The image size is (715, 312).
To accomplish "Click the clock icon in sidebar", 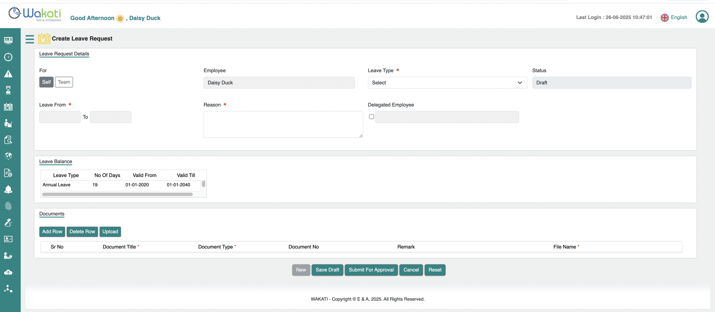I will click(8, 57).
